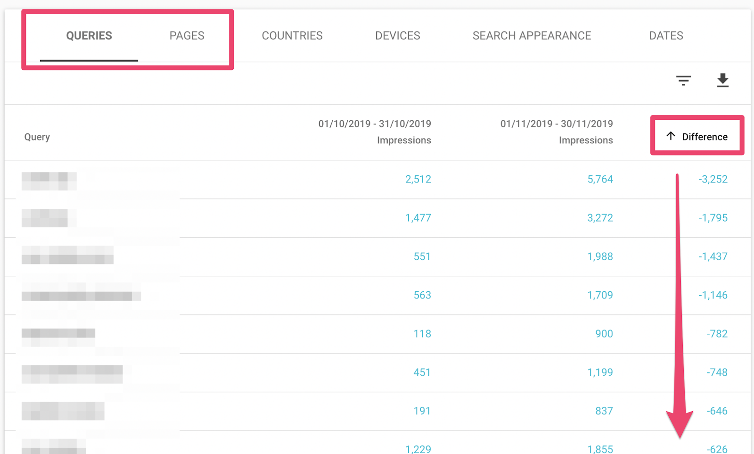Select the -1,437 difference value

pyautogui.click(x=713, y=256)
